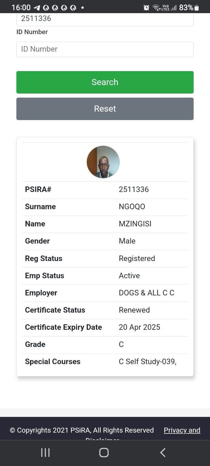The height and width of the screenshot is (466, 210).
Task: Select the surname value NGOQO
Action: pyautogui.click(x=132, y=207)
